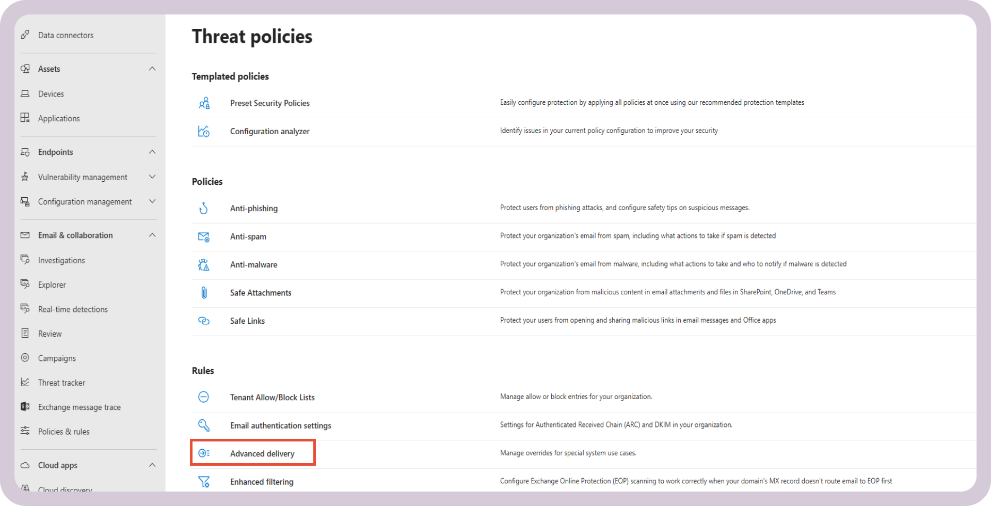The width and height of the screenshot is (991, 506).
Task: Click the Email authentication settings key icon
Action: pyautogui.click(x=204, y=425)
